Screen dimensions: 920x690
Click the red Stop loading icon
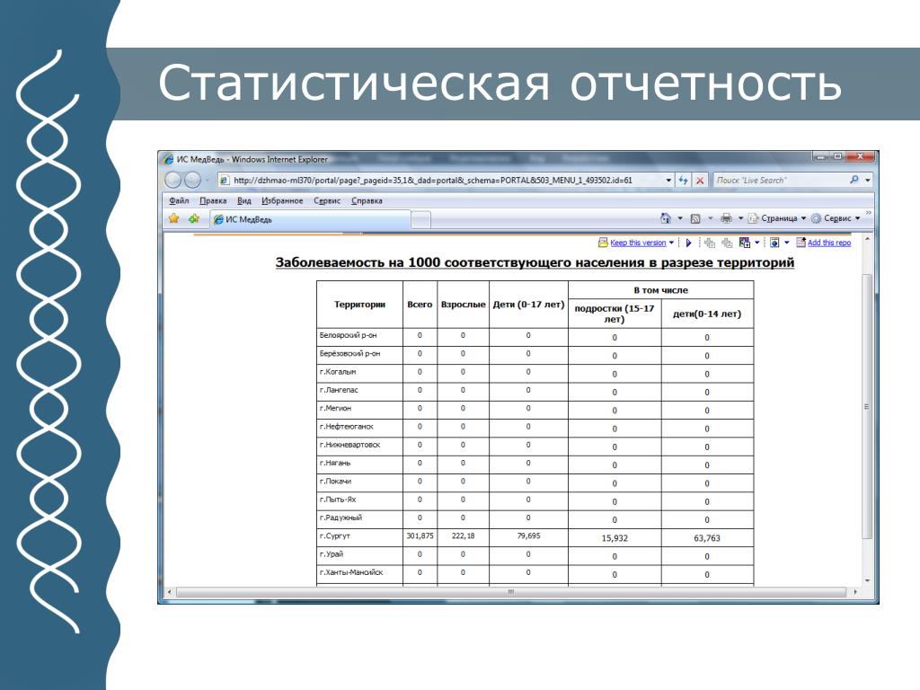point(699,180)
